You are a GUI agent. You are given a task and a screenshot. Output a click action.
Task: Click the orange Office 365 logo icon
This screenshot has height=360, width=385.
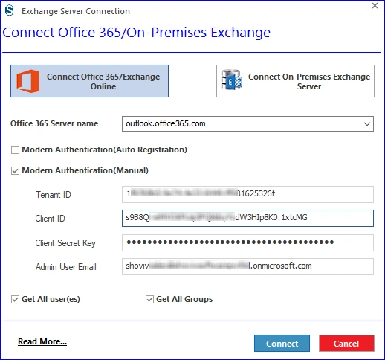click(x=27, y=81)
